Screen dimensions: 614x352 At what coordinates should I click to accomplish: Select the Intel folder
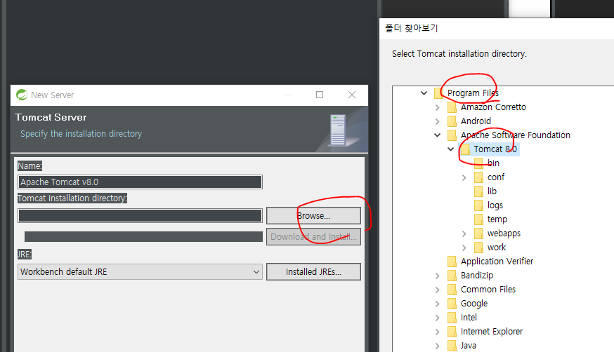(469, 318)
